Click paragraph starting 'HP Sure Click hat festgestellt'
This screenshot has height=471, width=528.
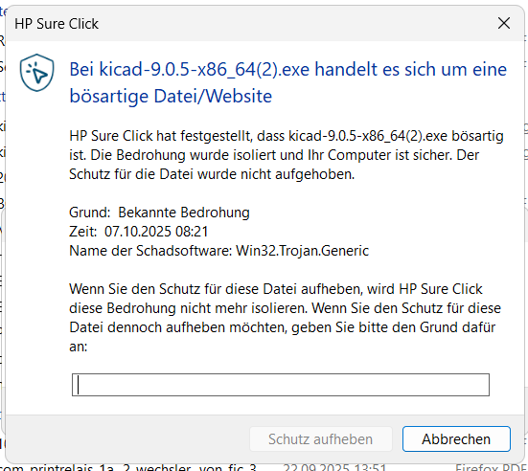click(x=287, y=155)
